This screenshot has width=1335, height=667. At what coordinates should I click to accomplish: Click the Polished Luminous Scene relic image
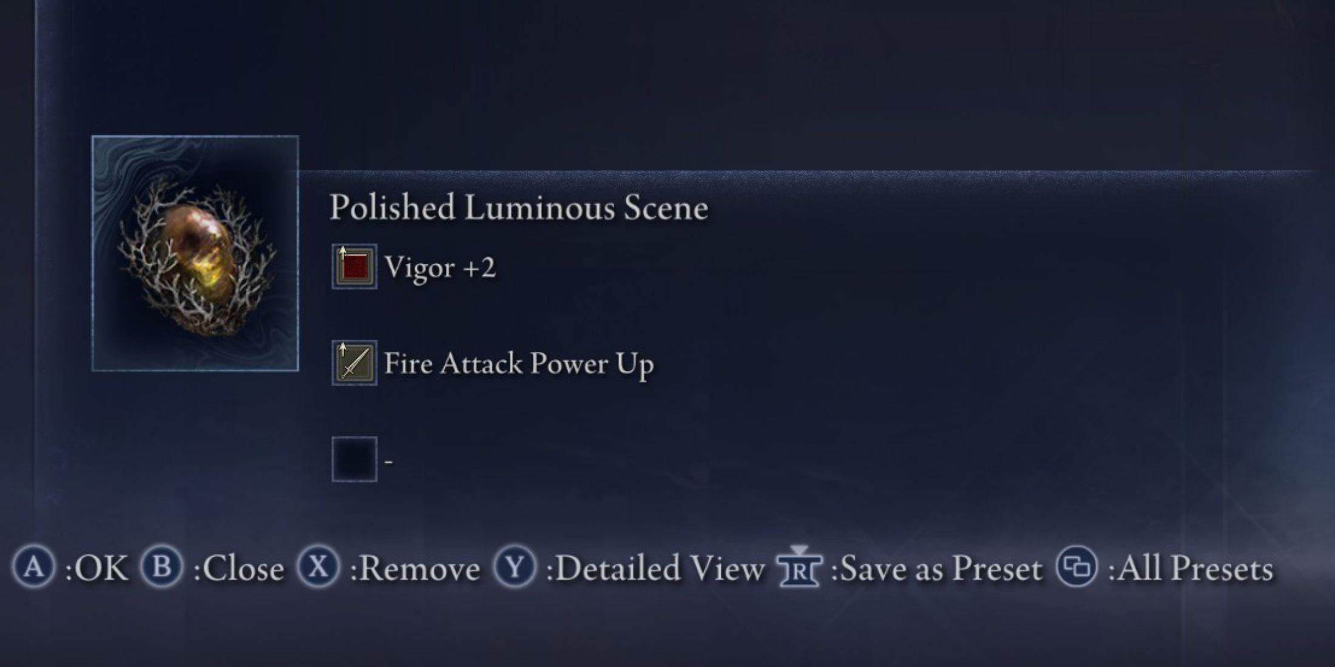(x=195, y=253)
